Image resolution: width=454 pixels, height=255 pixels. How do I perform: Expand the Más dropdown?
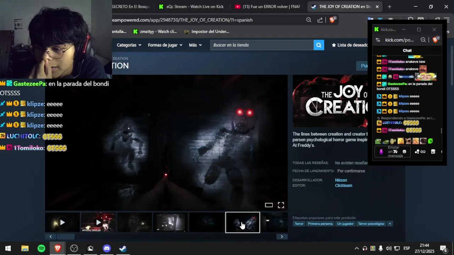[x=195, y=45]
